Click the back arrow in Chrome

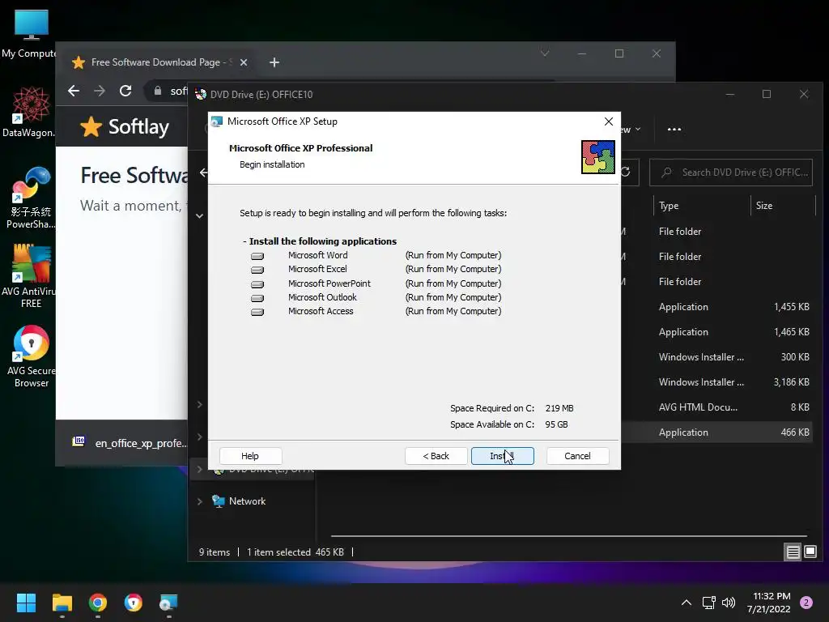click(74, 91)
